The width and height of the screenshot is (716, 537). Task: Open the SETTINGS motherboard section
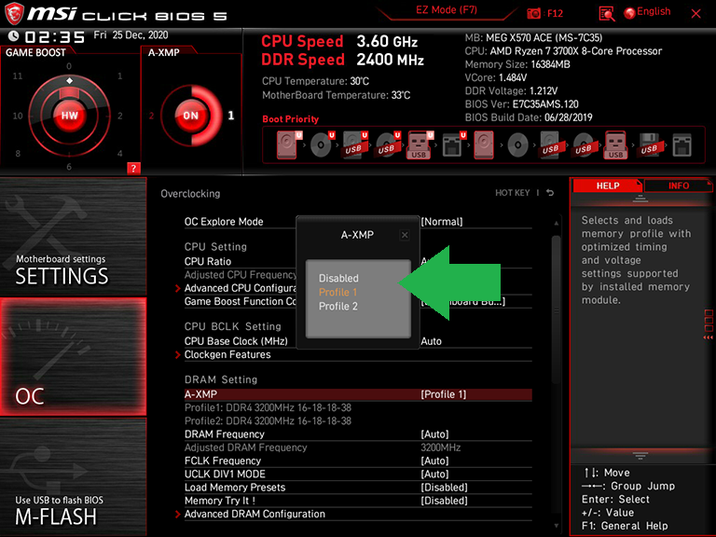coord(73,237)
